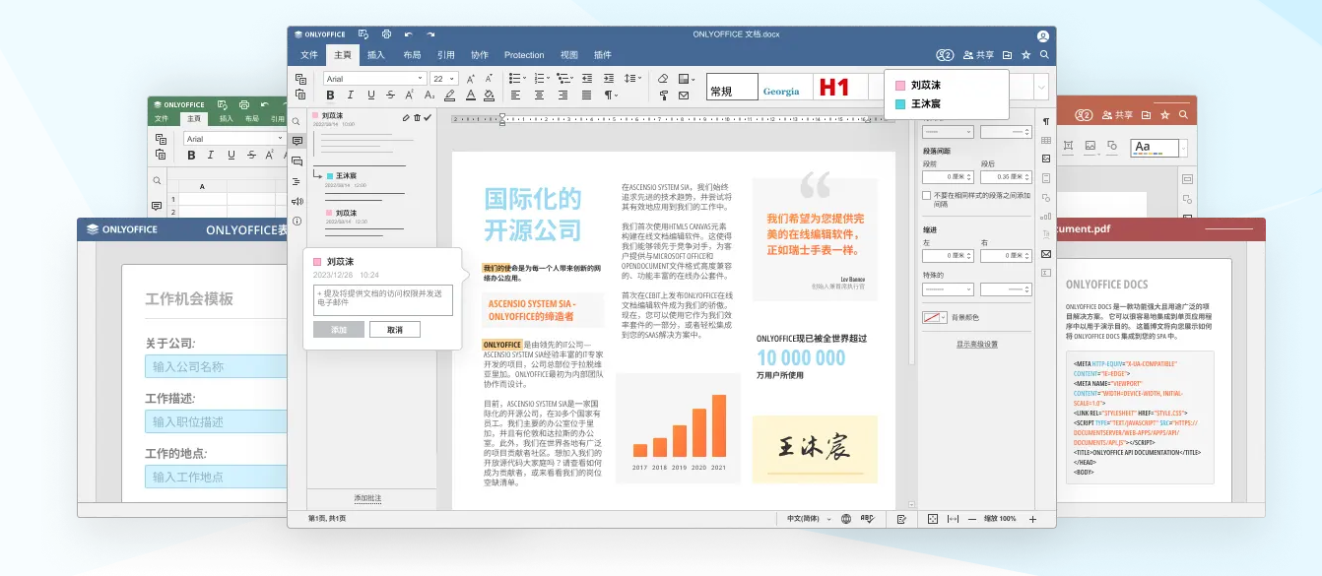The height and width of the screenshot is (576, 1322).
Task: Open the line spacing dropdown
Action: click(x=639, y=78)
